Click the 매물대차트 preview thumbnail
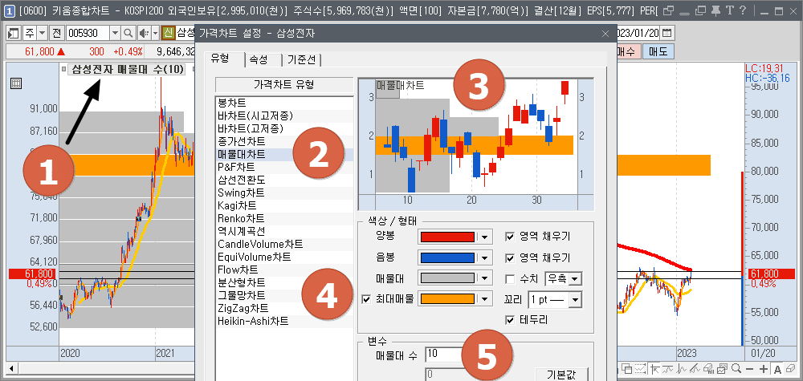803x381 pixels. 475,144
